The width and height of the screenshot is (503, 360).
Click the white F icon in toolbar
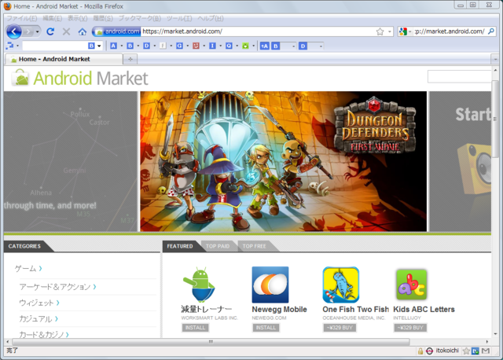[x=163, y=46]
